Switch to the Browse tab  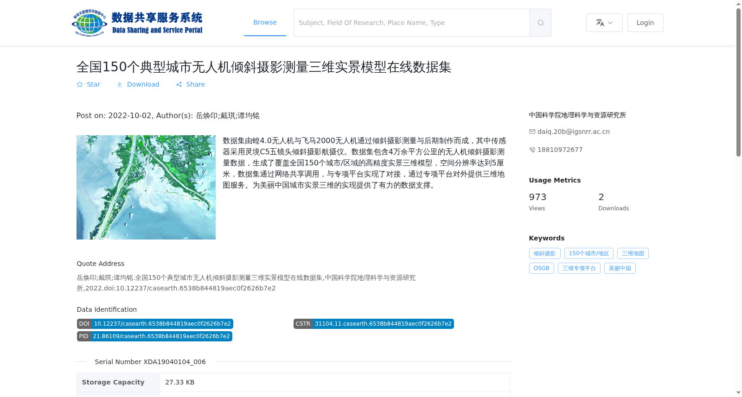pyautogui.click(x=265, y=22)
